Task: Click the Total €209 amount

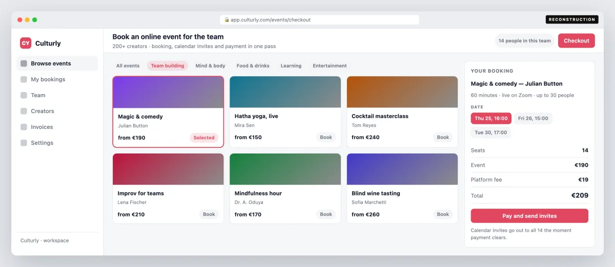Action: (x=580, y=195)
